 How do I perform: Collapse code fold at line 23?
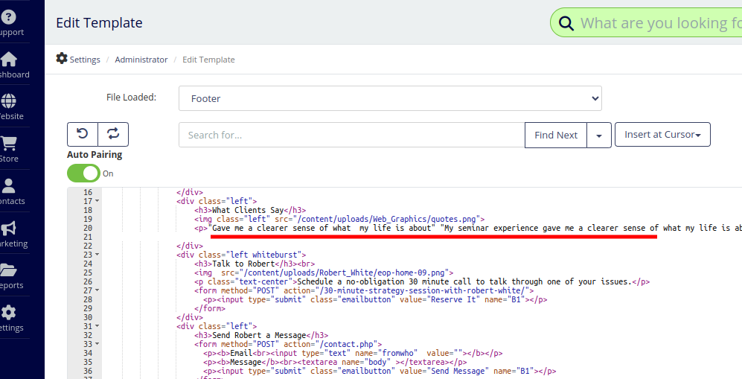(x=97, y=255)
